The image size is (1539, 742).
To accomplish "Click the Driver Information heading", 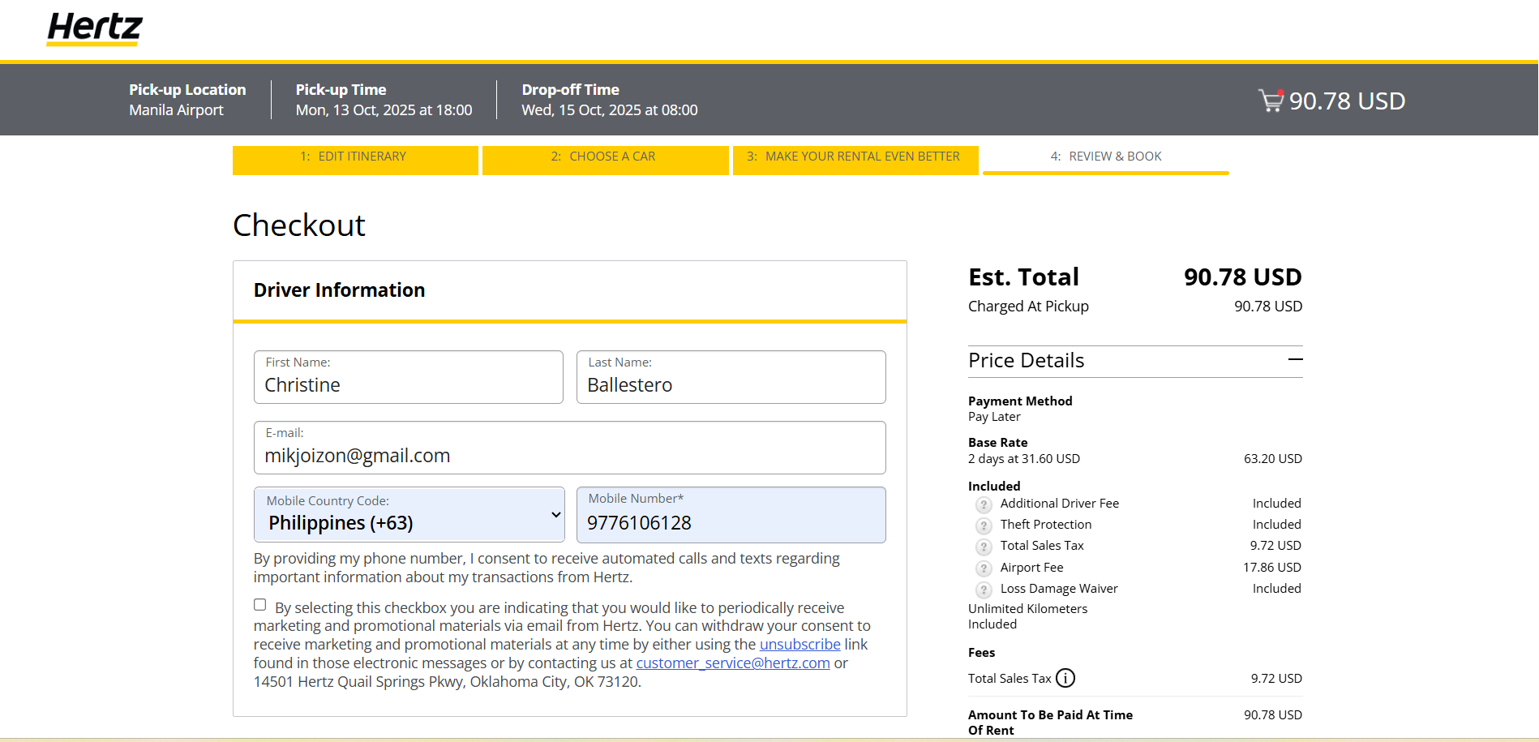I will click(339, 290).
